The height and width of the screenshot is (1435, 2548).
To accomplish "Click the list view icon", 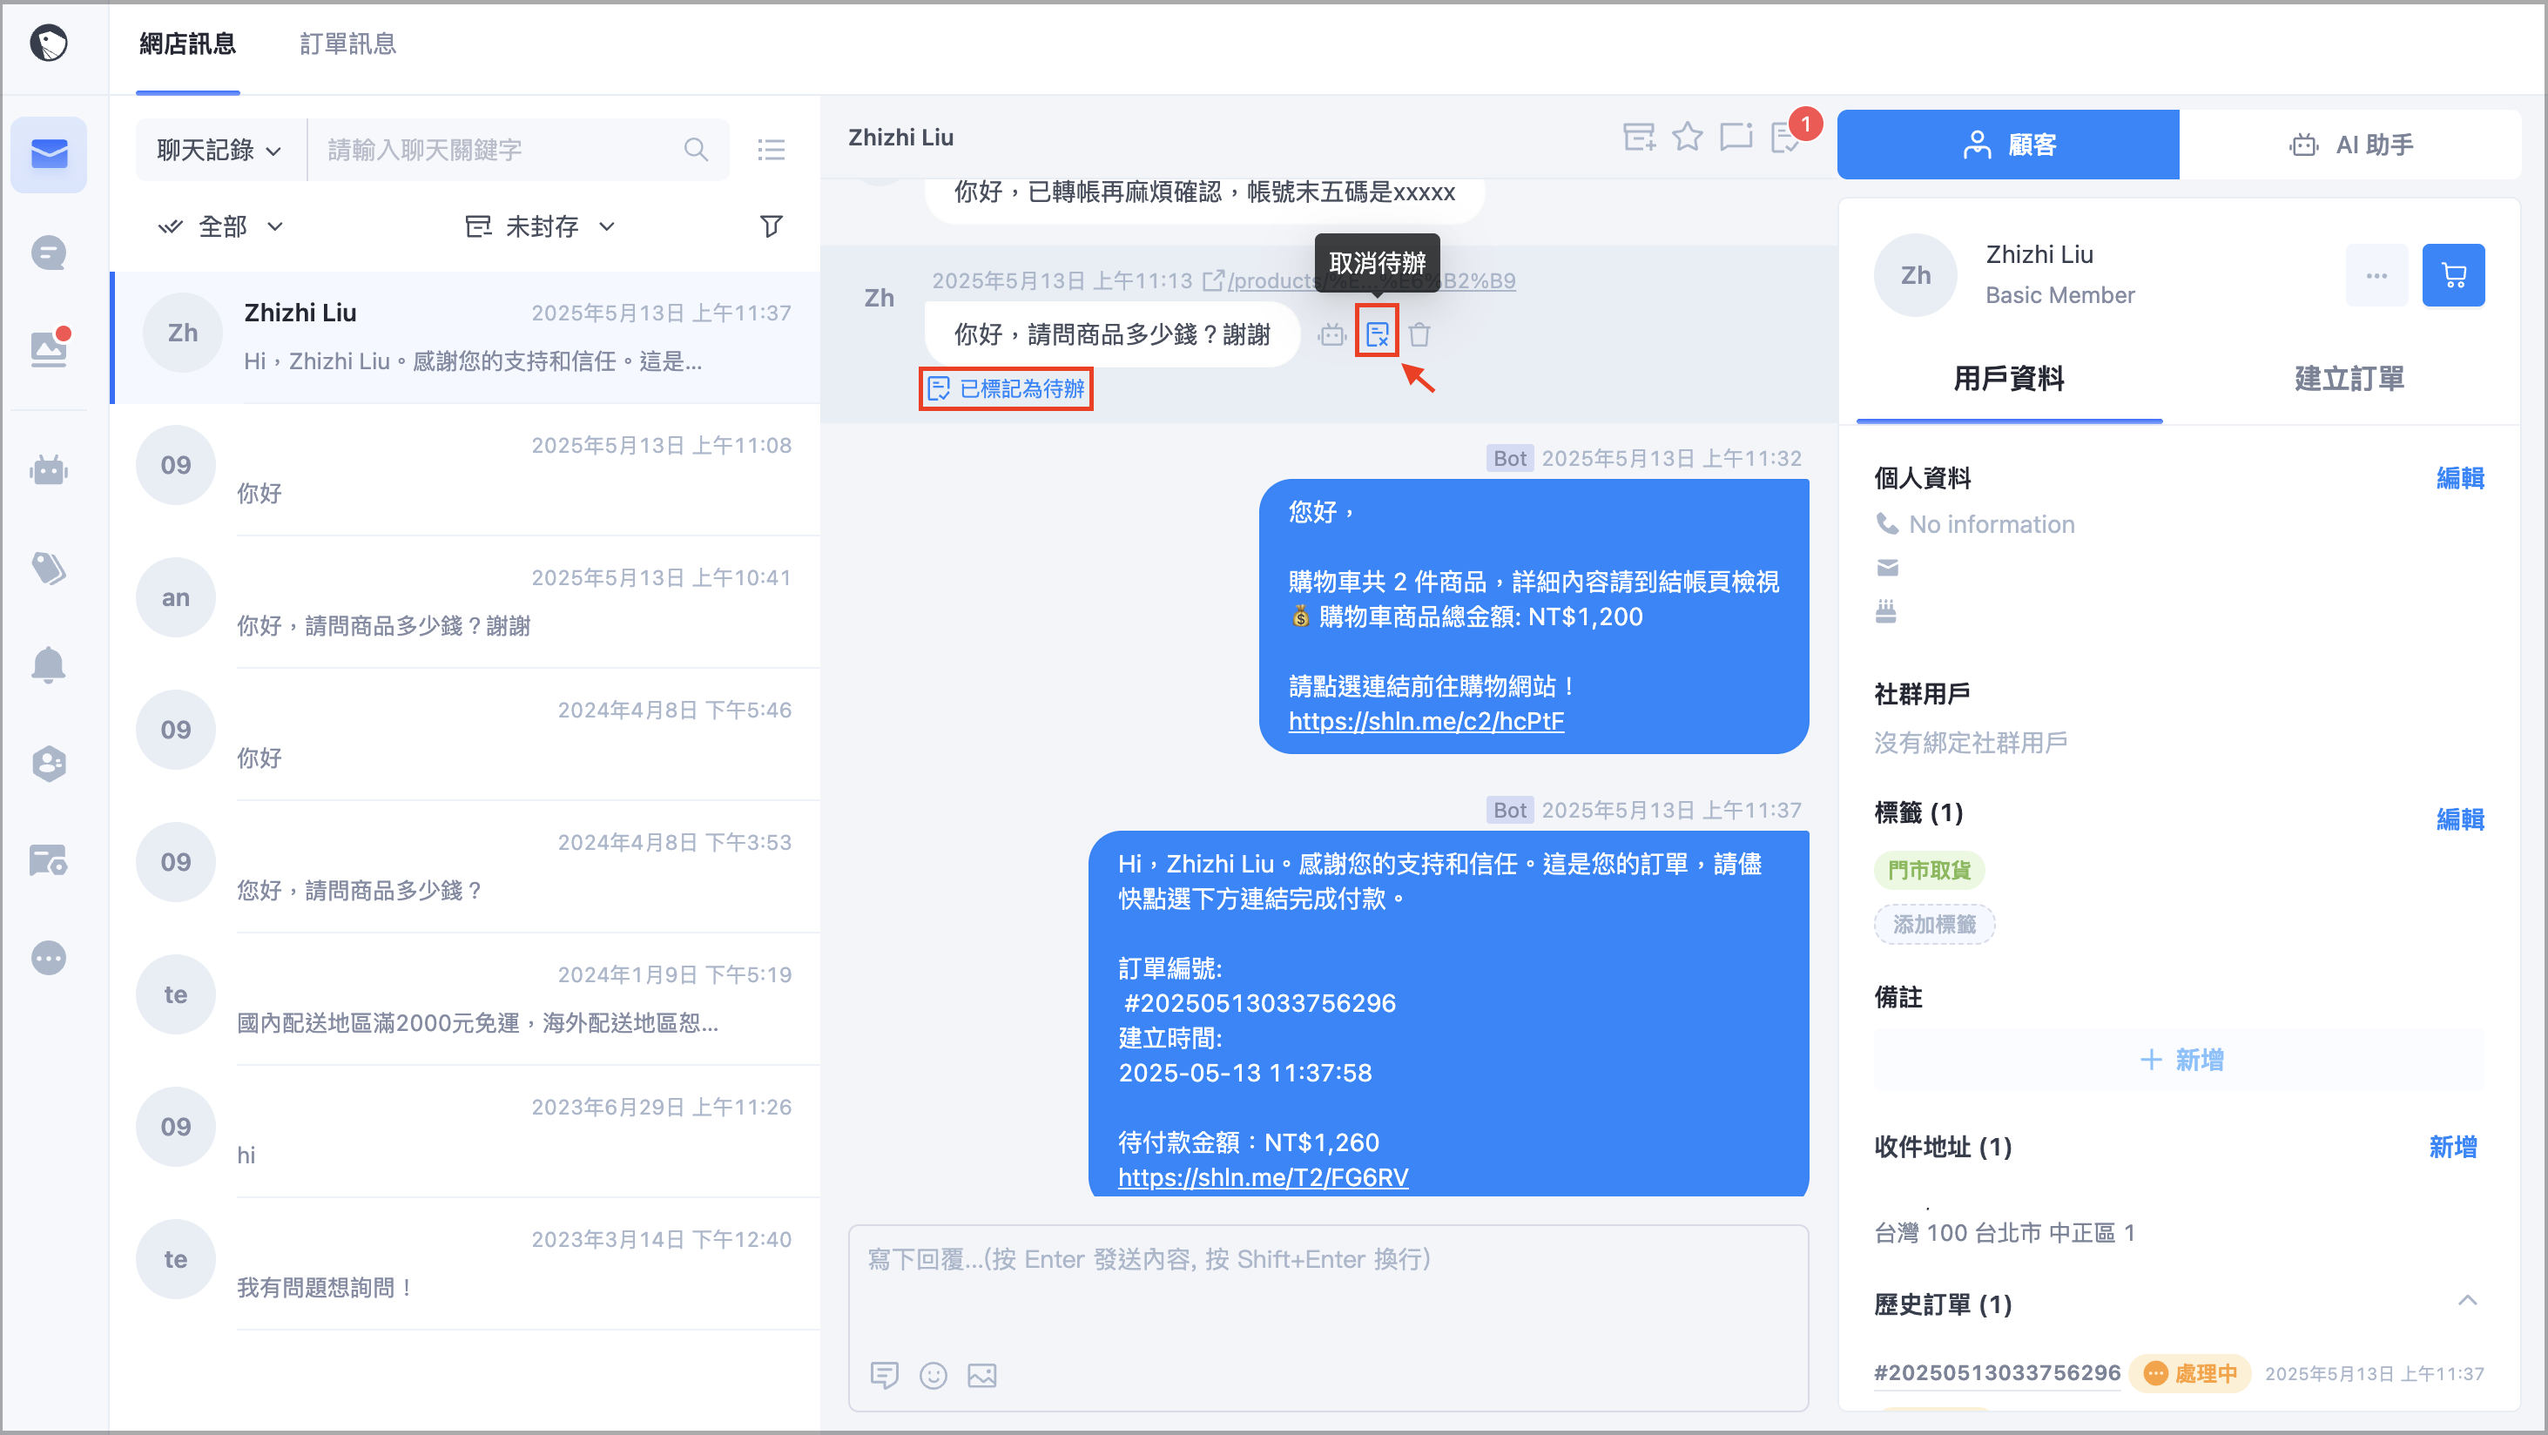I will [x=772, y=150].
